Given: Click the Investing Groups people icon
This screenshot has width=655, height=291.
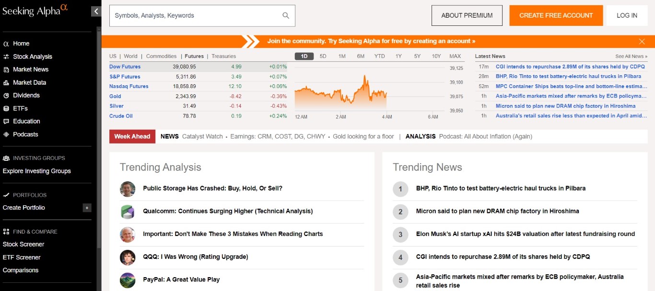Looking at the screenshot, I should coord(6,158).
